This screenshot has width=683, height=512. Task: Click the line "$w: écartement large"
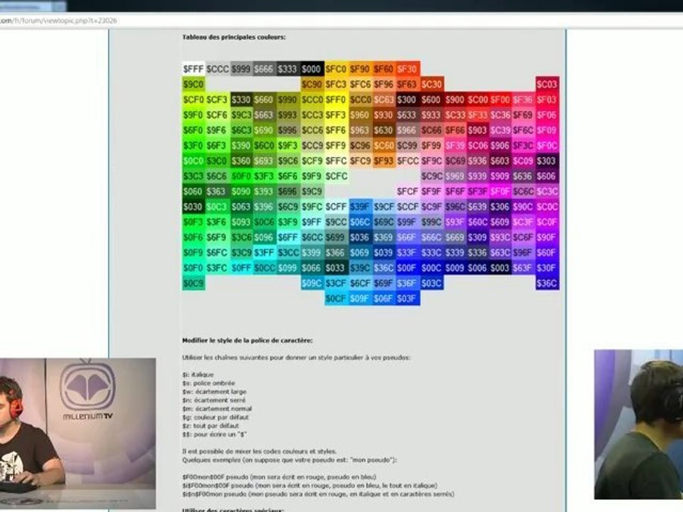pos(214,391)
